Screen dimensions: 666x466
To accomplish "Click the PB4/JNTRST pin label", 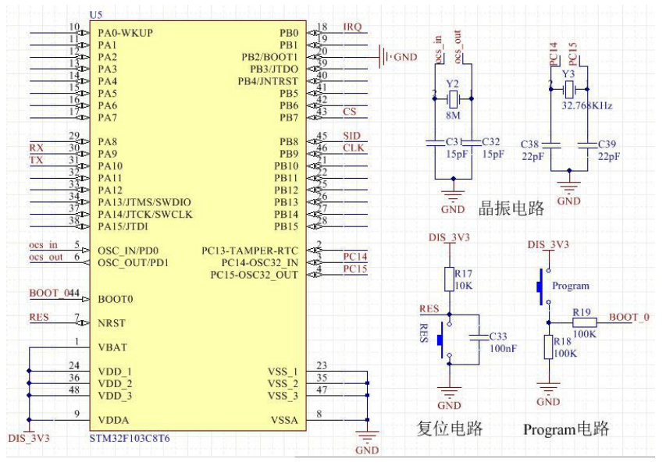I will (268, 81).
